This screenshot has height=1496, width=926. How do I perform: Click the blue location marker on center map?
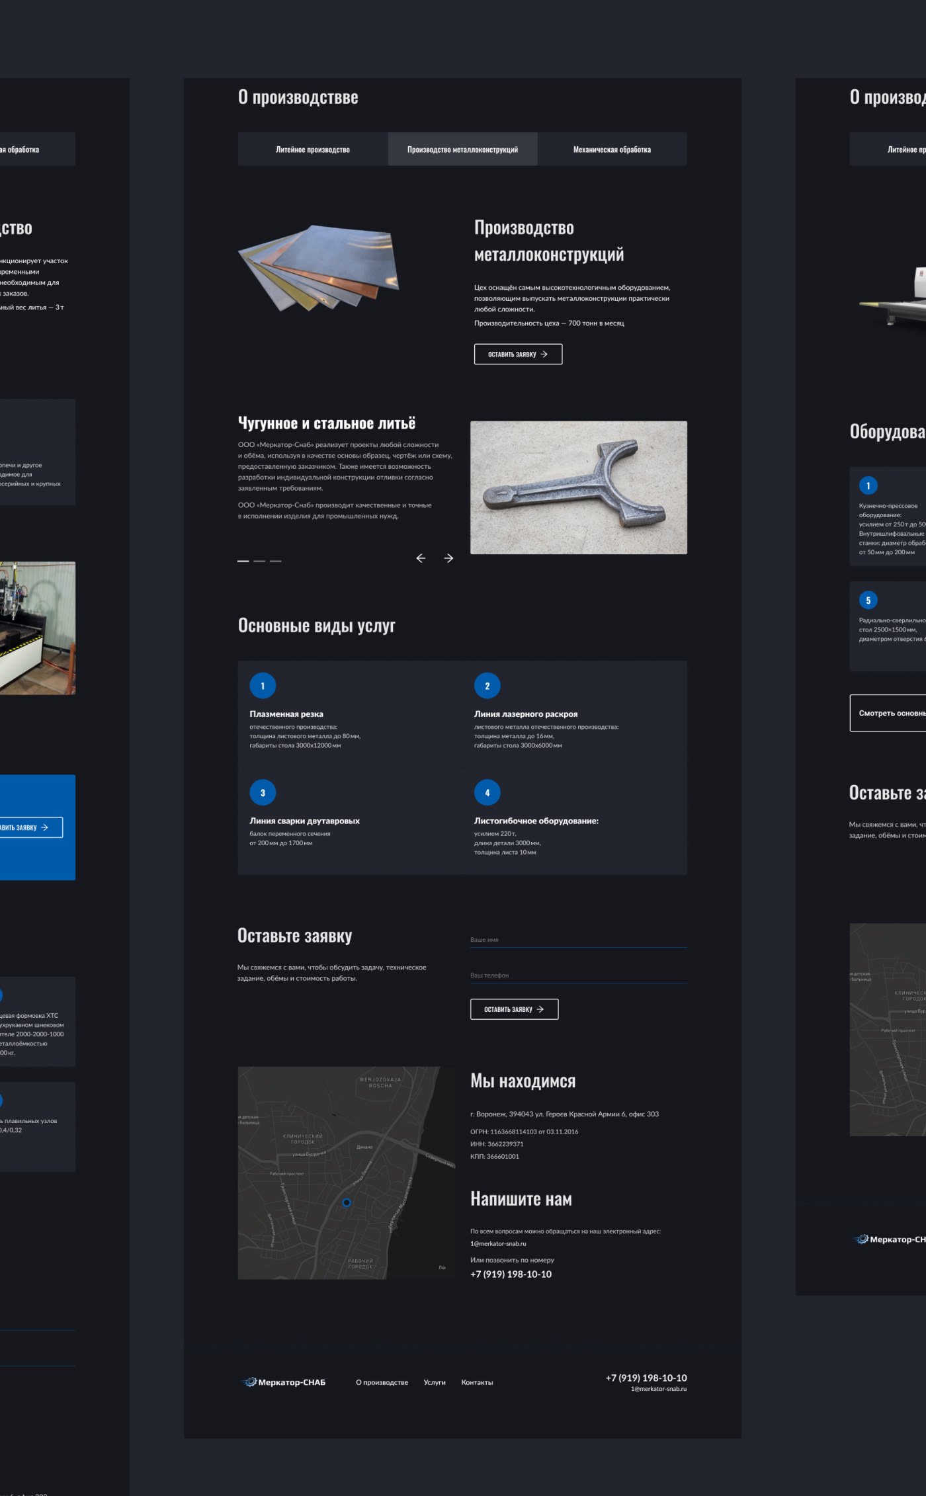coord(347,1202)
